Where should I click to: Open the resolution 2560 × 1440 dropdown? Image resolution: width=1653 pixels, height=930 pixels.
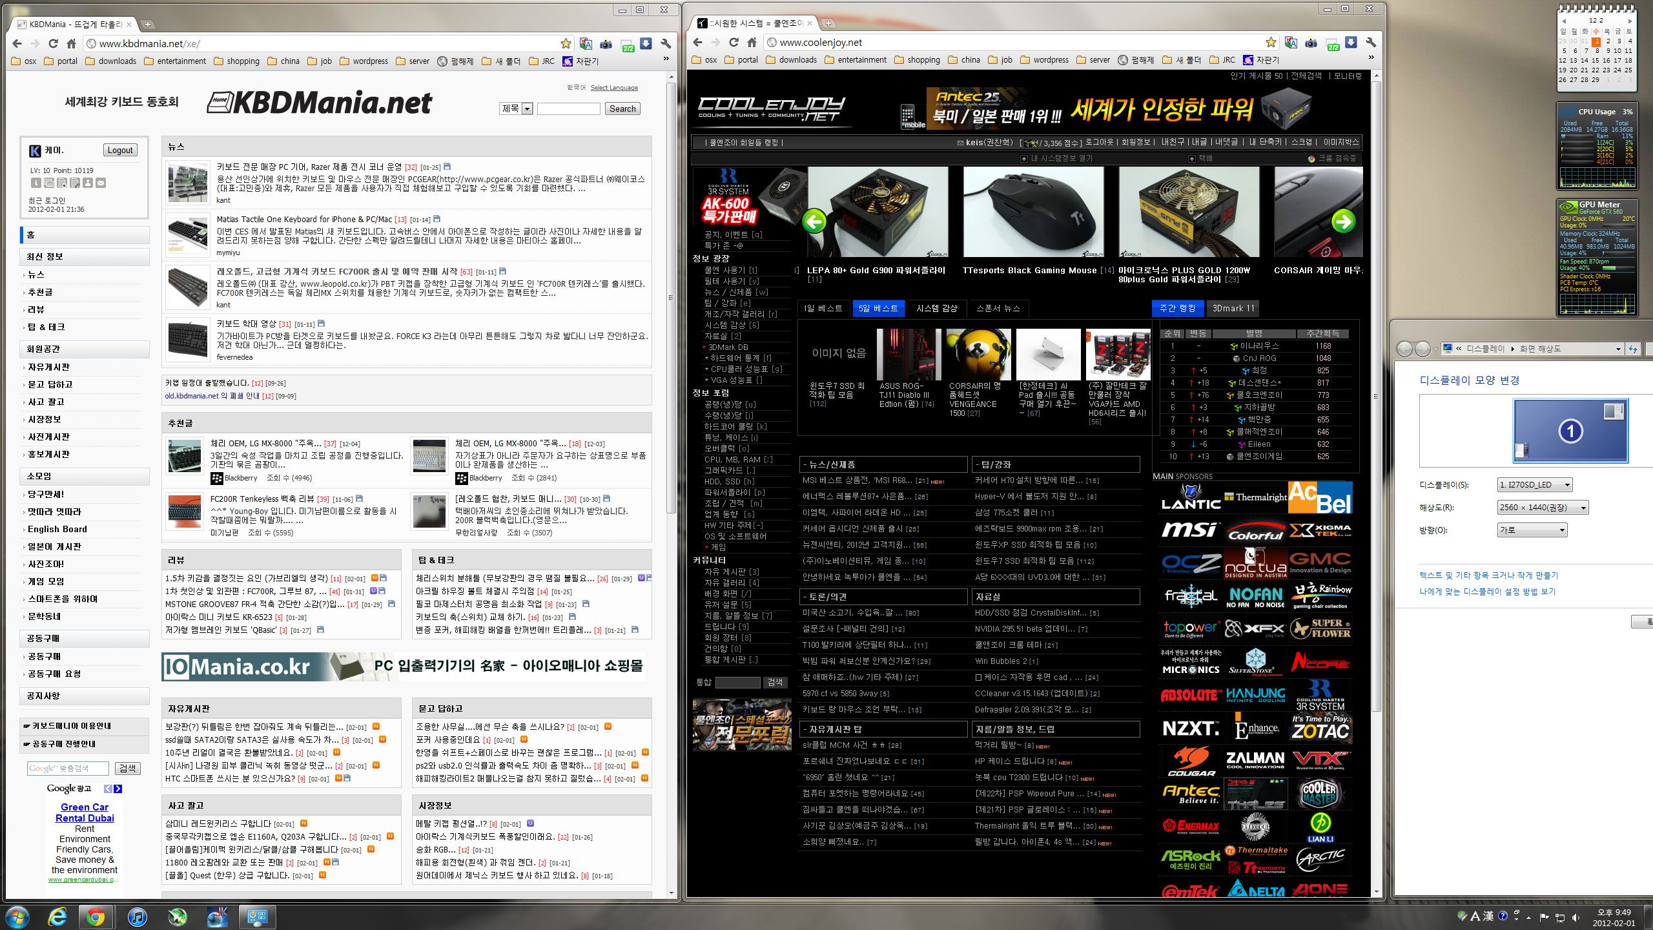click(1542, 508)
